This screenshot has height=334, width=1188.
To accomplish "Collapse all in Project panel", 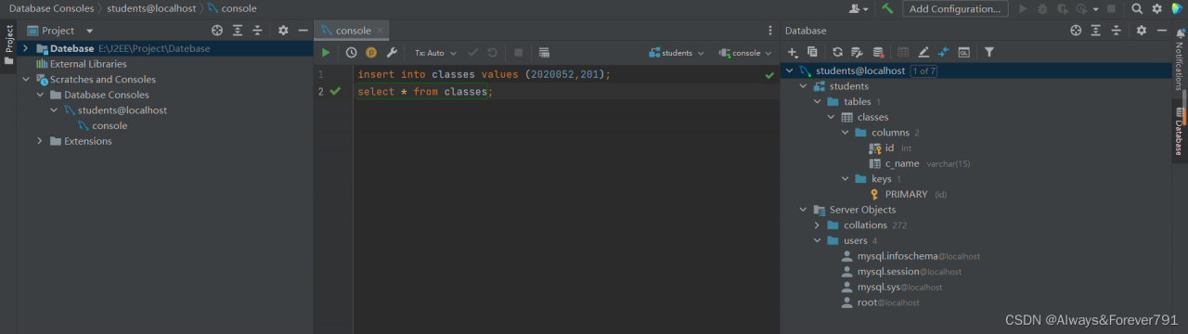I will click(x=257, y=31).
